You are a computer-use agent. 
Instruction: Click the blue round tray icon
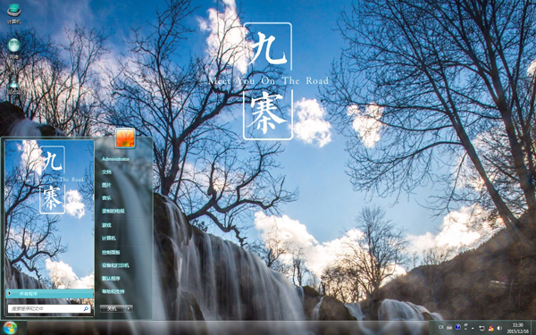457,328
